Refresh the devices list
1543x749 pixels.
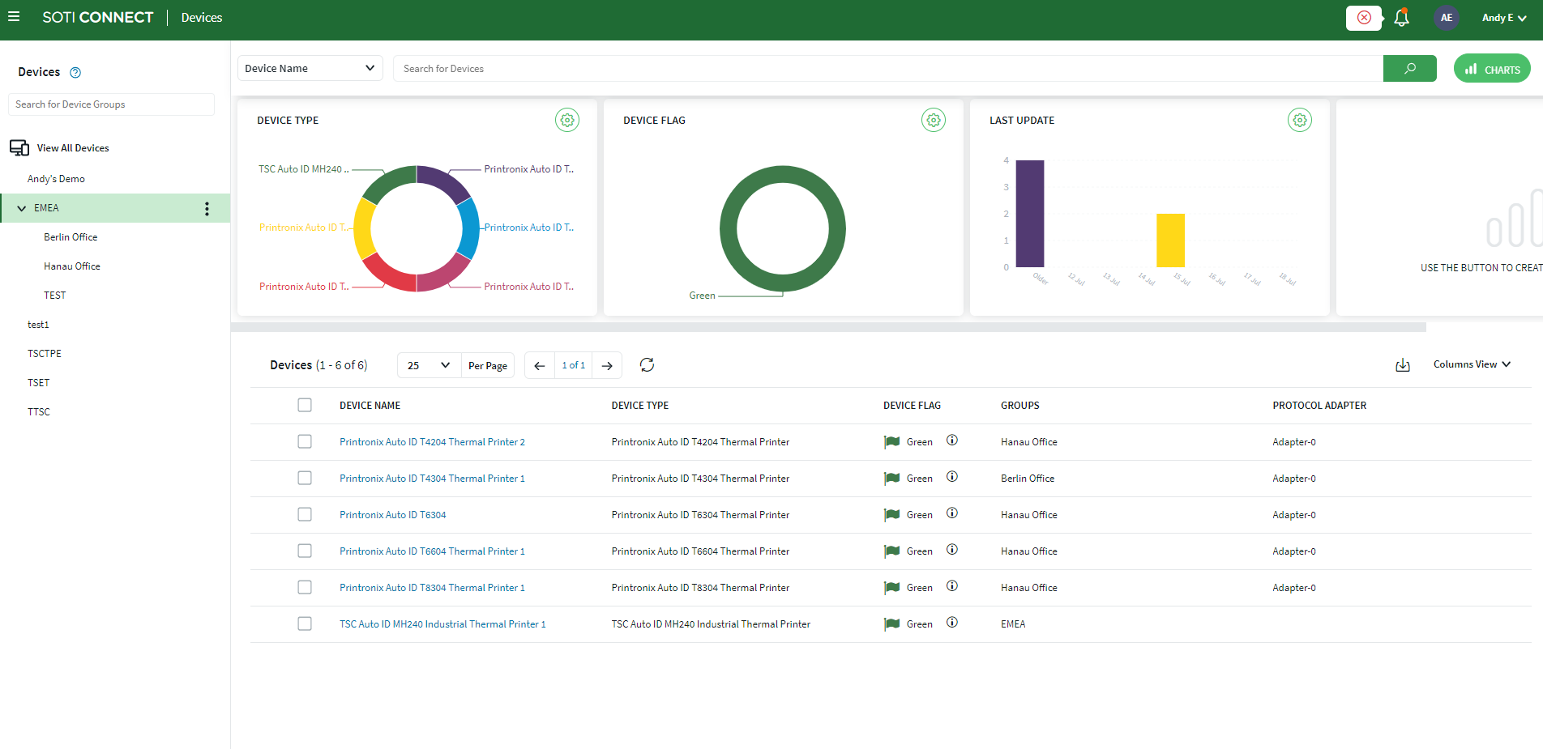pyautogui.click(x=647, y=365)
